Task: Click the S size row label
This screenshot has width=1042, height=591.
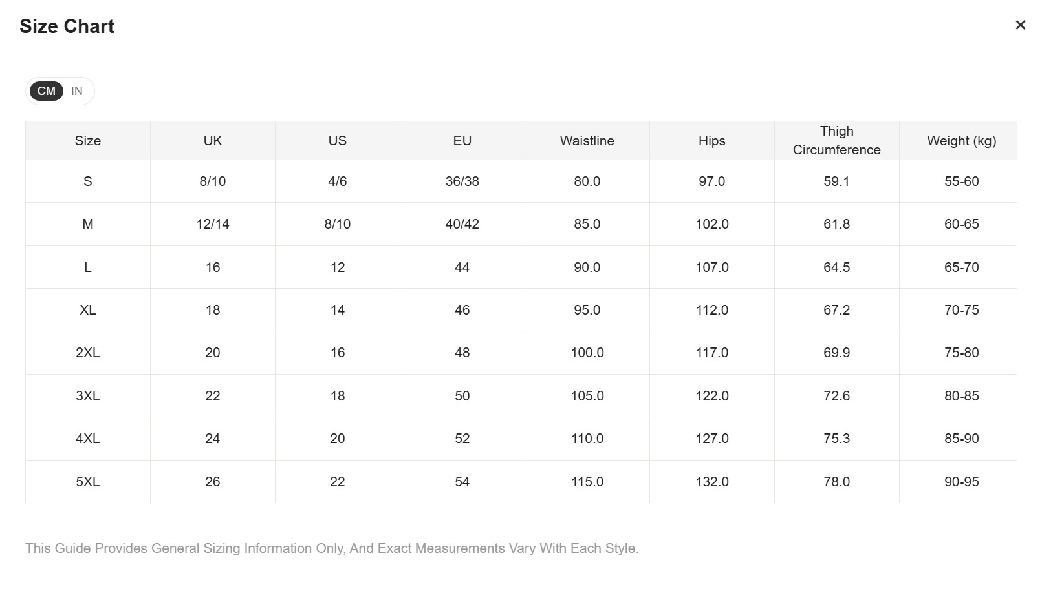Action: pyautogui.click(x=88, y=181)
